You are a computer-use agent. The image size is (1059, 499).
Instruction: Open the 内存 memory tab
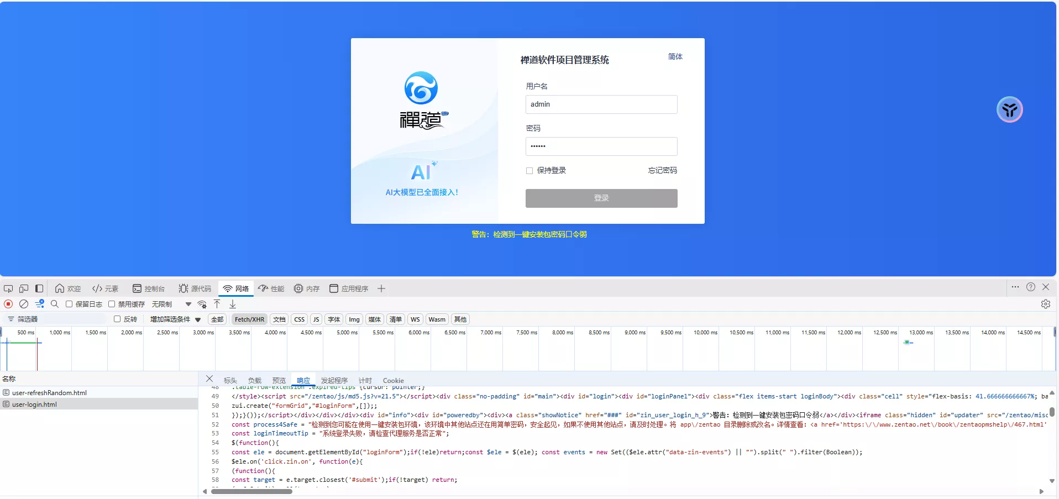[x=307, y=288]
